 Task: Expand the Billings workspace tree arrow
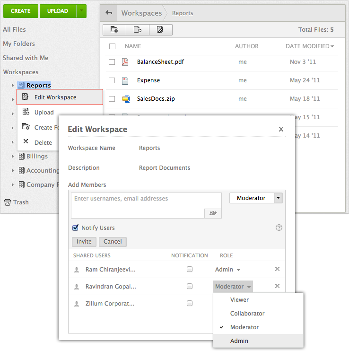click(13, 156)
